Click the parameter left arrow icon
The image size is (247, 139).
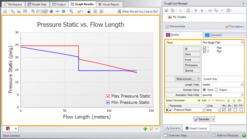coord(240,100)
